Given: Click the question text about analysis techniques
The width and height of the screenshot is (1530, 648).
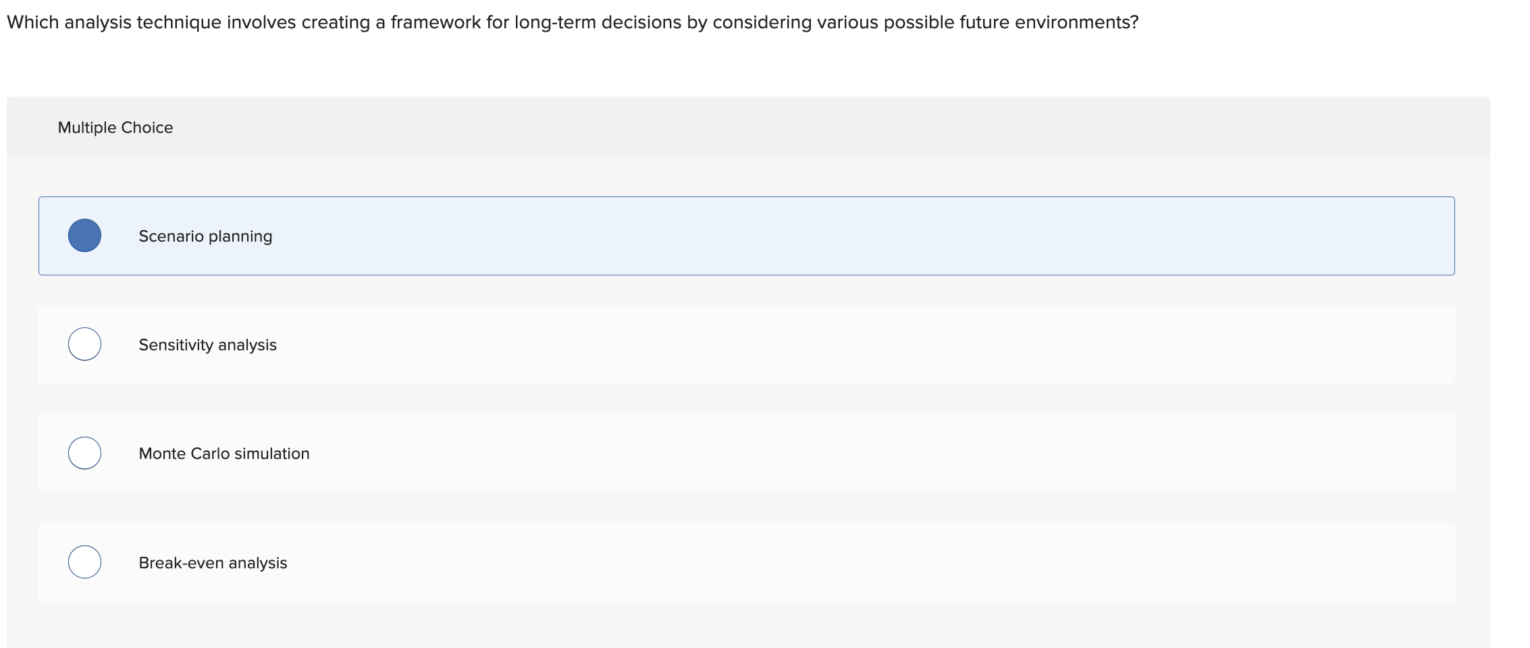Looking at the screenshot, I should point(573,22).
